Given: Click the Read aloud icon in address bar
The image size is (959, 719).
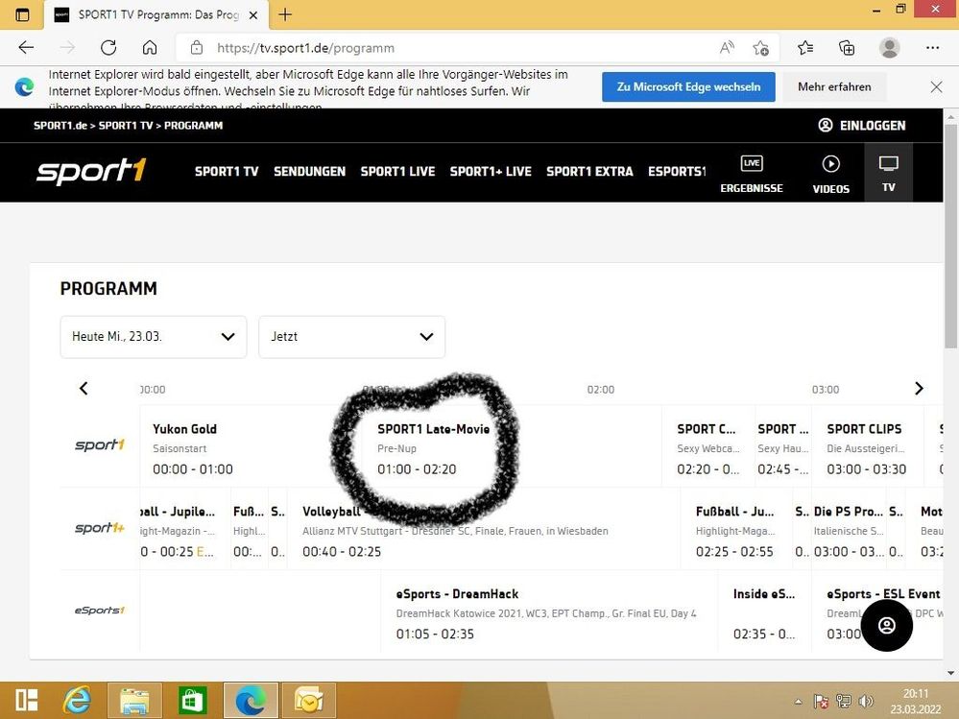Looking at the screenshot, I should coord(727,48).
